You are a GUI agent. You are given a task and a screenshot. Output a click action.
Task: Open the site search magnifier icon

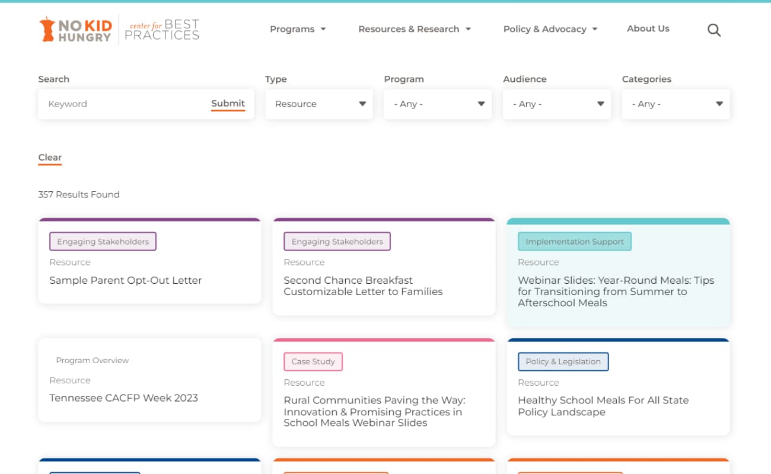point(714,30)
